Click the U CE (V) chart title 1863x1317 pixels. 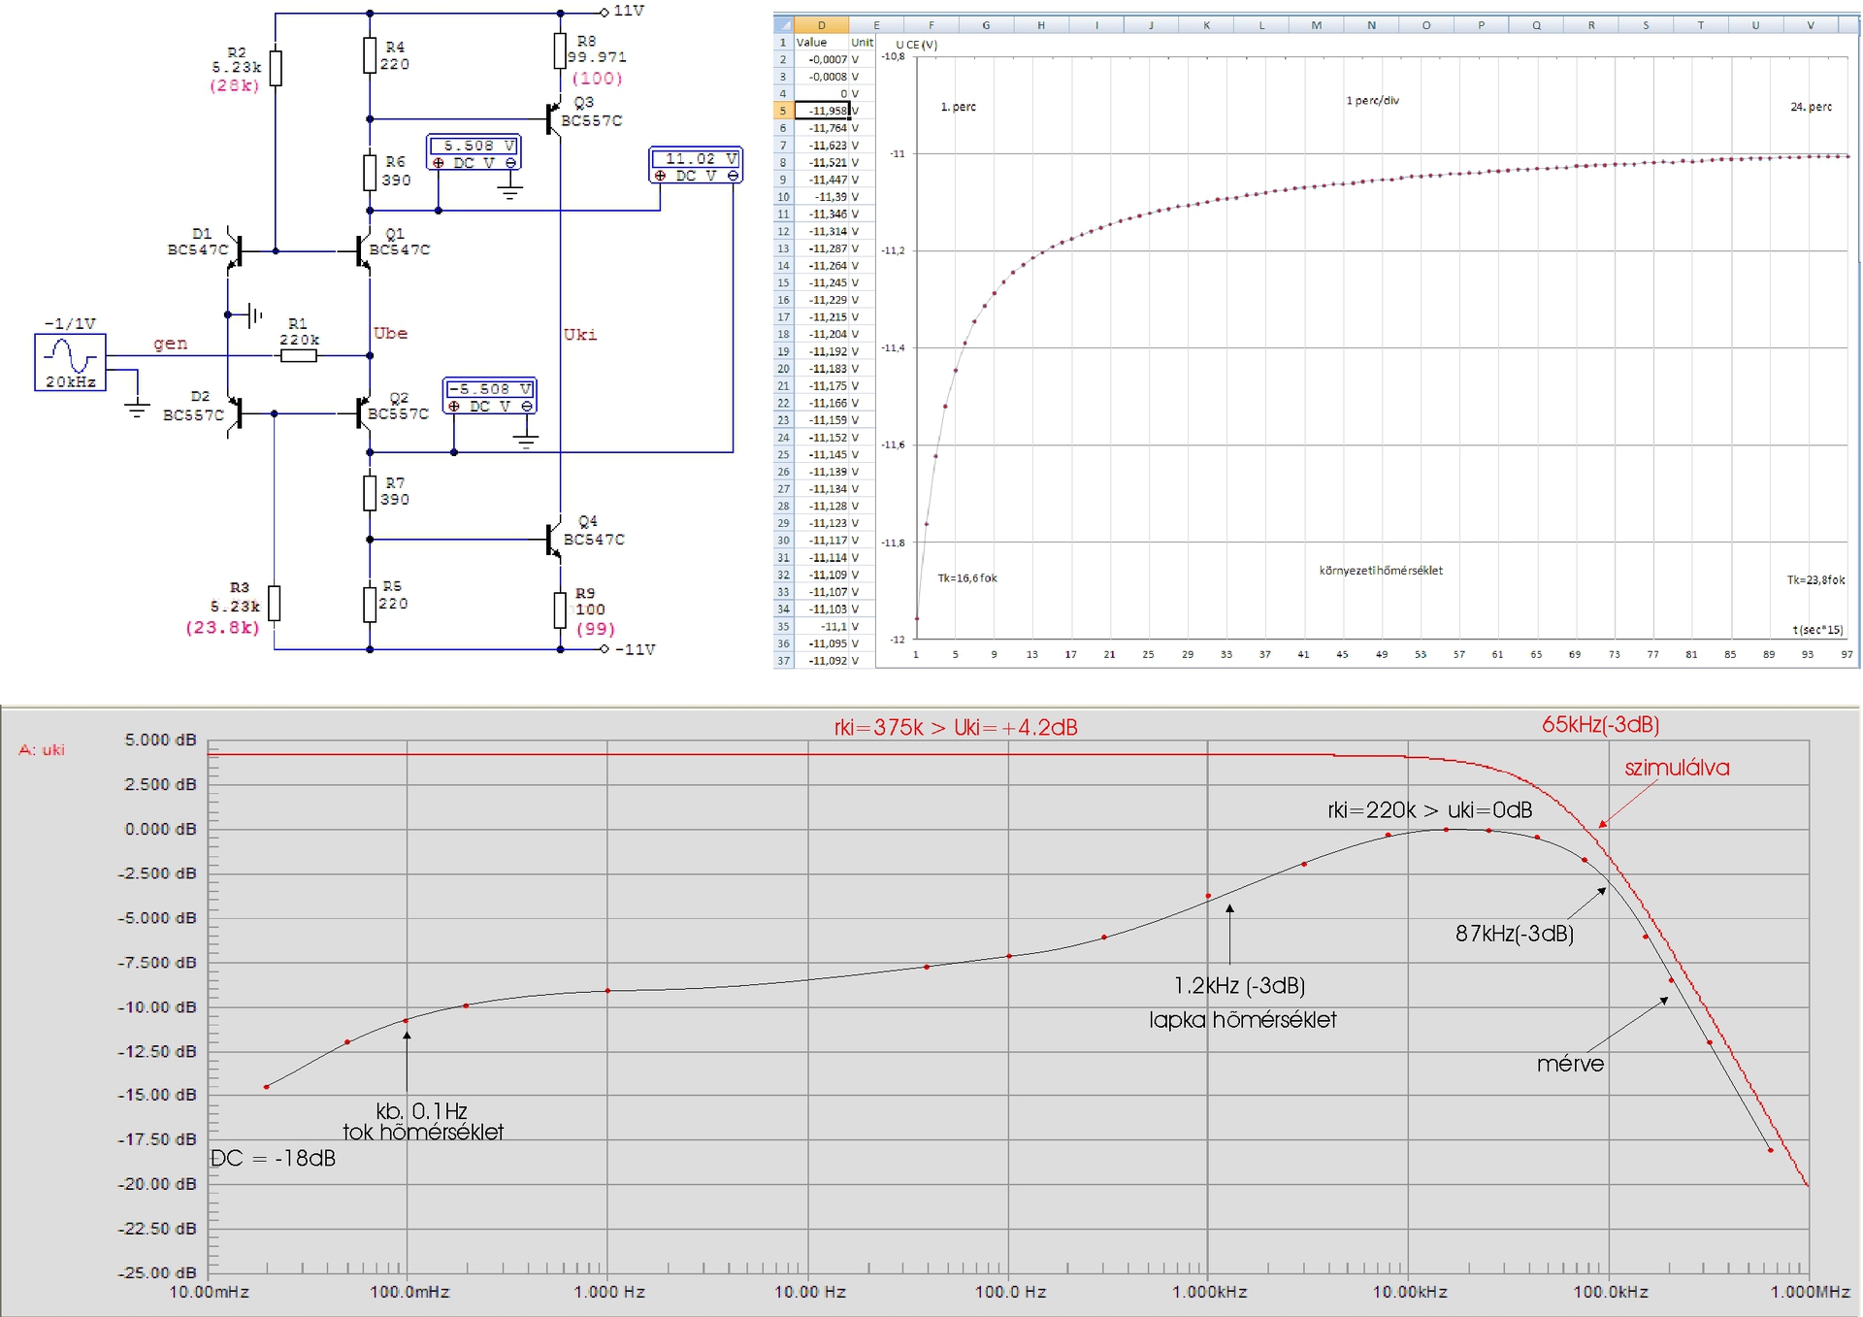pos(916,45)
